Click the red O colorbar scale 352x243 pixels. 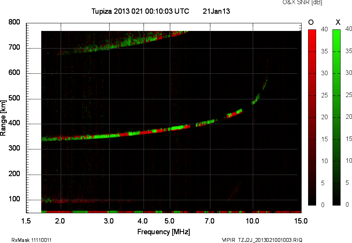[x=312, y=117]
